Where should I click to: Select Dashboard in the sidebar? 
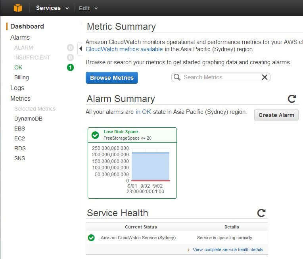coord(27,26)
